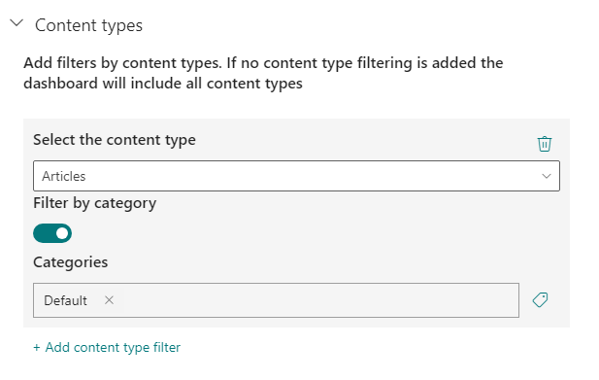Click the content type filtering description text
The width and height of the screenshot is (599, 380).
263,73
